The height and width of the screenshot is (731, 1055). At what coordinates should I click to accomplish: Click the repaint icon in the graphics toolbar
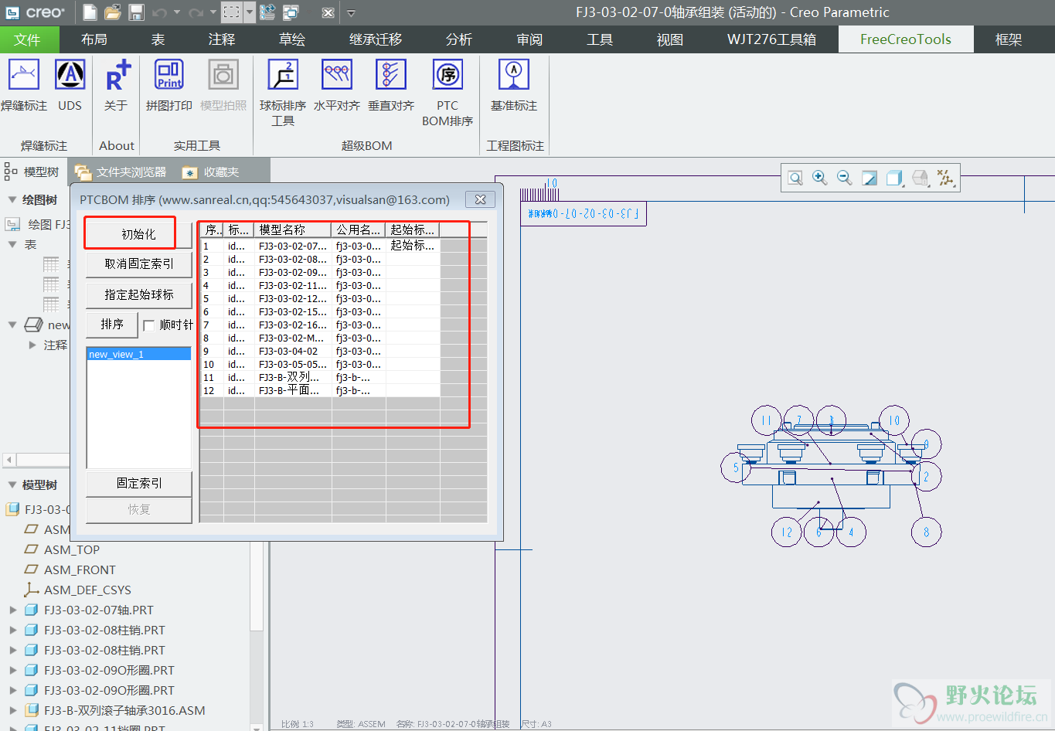point(870,178)
